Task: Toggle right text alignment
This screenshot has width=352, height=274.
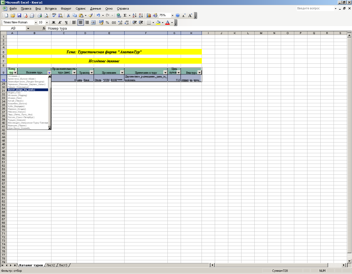Action: click(x=87, y=23)
